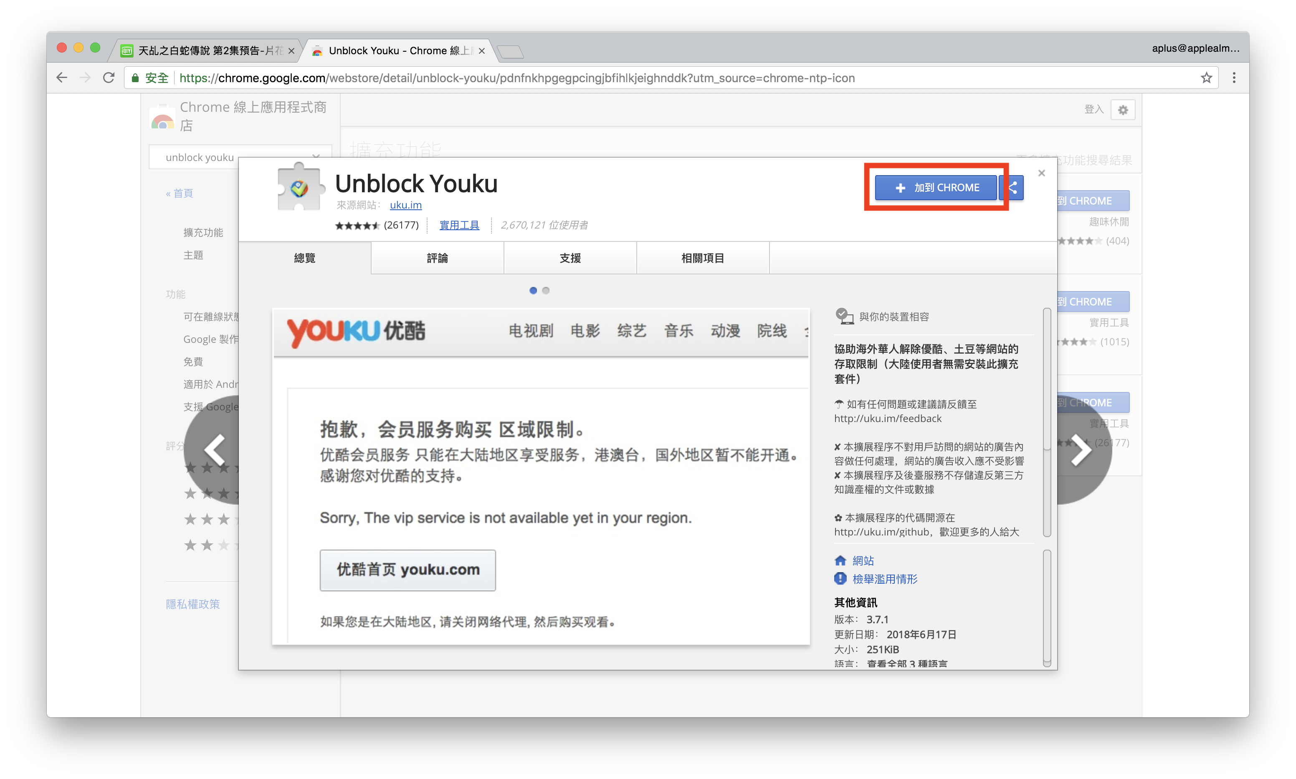The image size is (1296, 779).
Task: Open the 實用工具 category link
Action: click(x=459, y=225)
